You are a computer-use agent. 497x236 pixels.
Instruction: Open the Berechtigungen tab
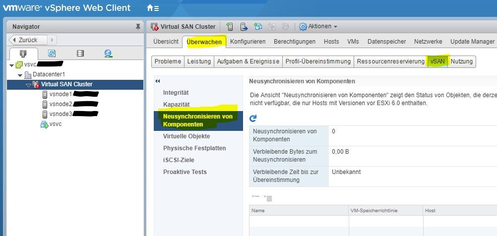[295, 42]
